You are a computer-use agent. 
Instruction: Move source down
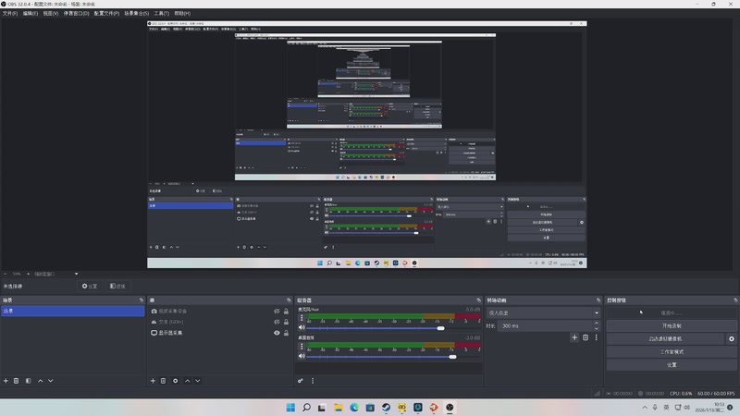(198, 381)
